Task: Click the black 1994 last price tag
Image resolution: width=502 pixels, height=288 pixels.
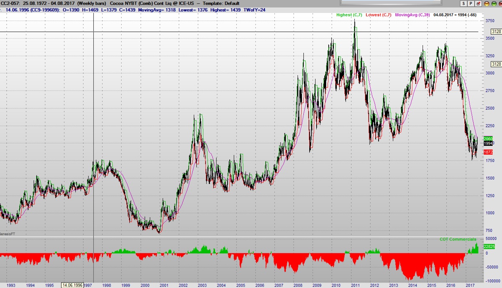Action: tap(488, 143)
